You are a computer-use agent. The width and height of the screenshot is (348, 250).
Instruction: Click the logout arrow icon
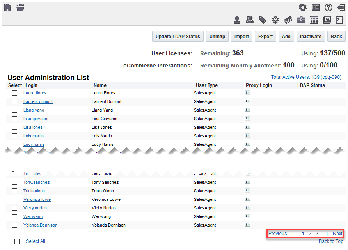coord(341,7)
